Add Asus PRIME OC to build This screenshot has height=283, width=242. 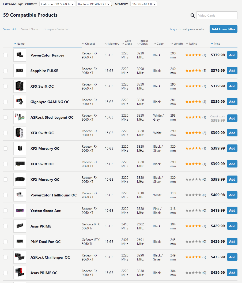pyautogui.click(x=232, y=273)
